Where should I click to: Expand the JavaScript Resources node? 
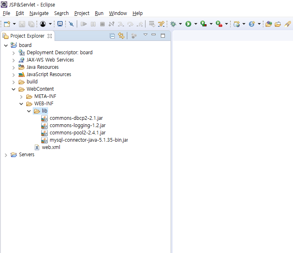pyautogui.click(x=13, y=75)
